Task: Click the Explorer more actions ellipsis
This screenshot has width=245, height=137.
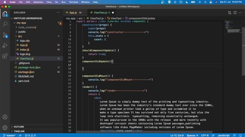Action: tap(58, 13)
